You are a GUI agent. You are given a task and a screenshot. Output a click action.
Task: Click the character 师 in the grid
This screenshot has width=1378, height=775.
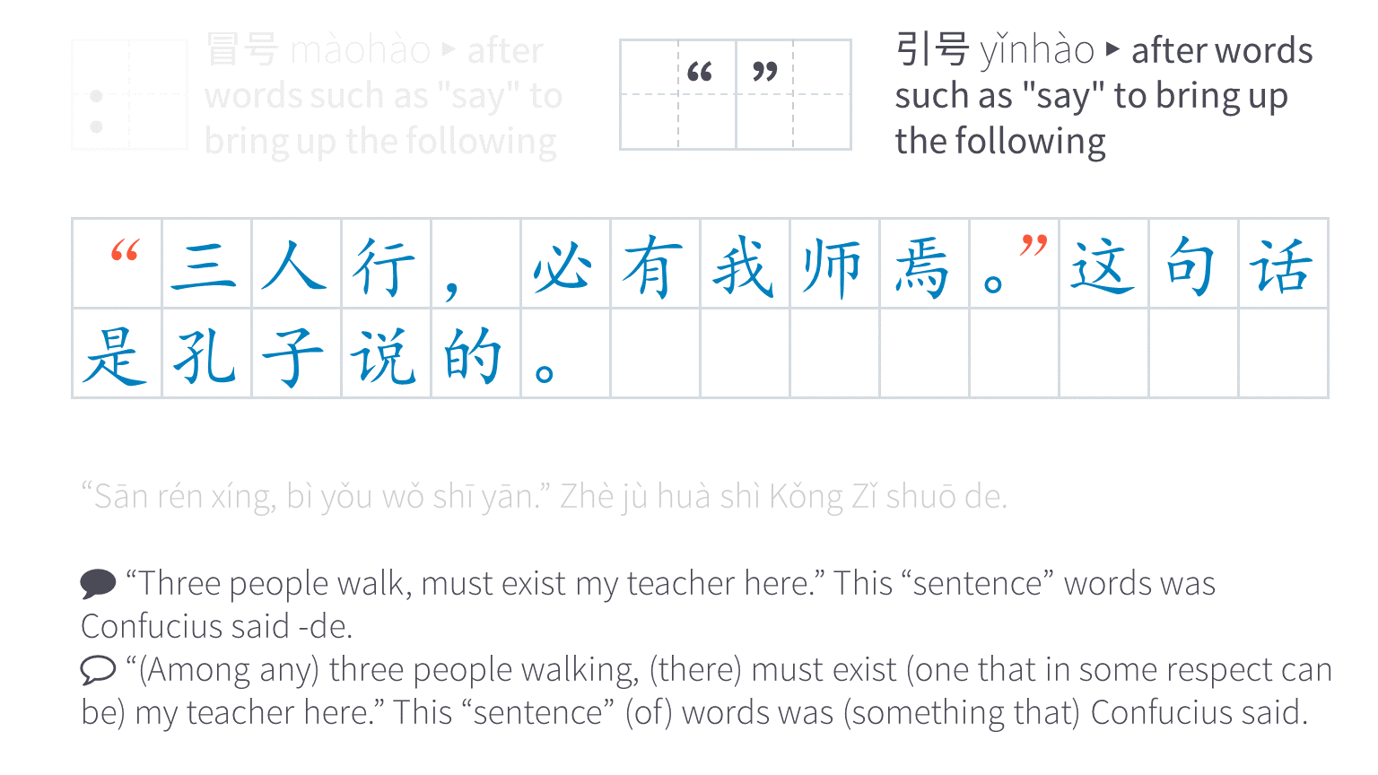click(833, 267)
